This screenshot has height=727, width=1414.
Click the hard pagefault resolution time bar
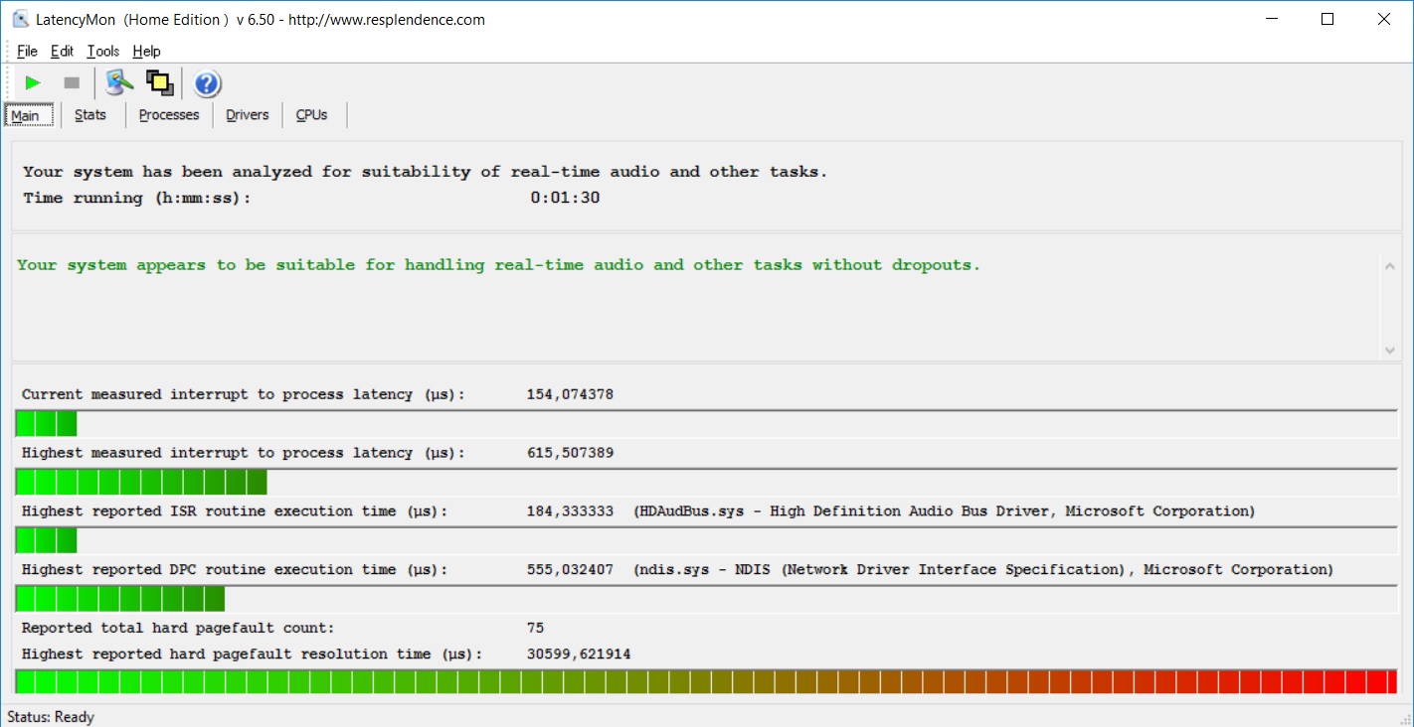coord(706,681)
